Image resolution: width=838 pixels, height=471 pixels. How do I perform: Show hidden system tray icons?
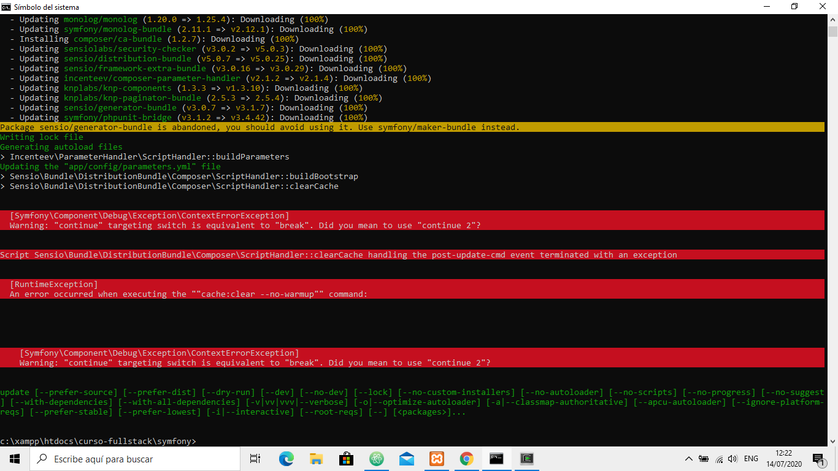[689, 459]
